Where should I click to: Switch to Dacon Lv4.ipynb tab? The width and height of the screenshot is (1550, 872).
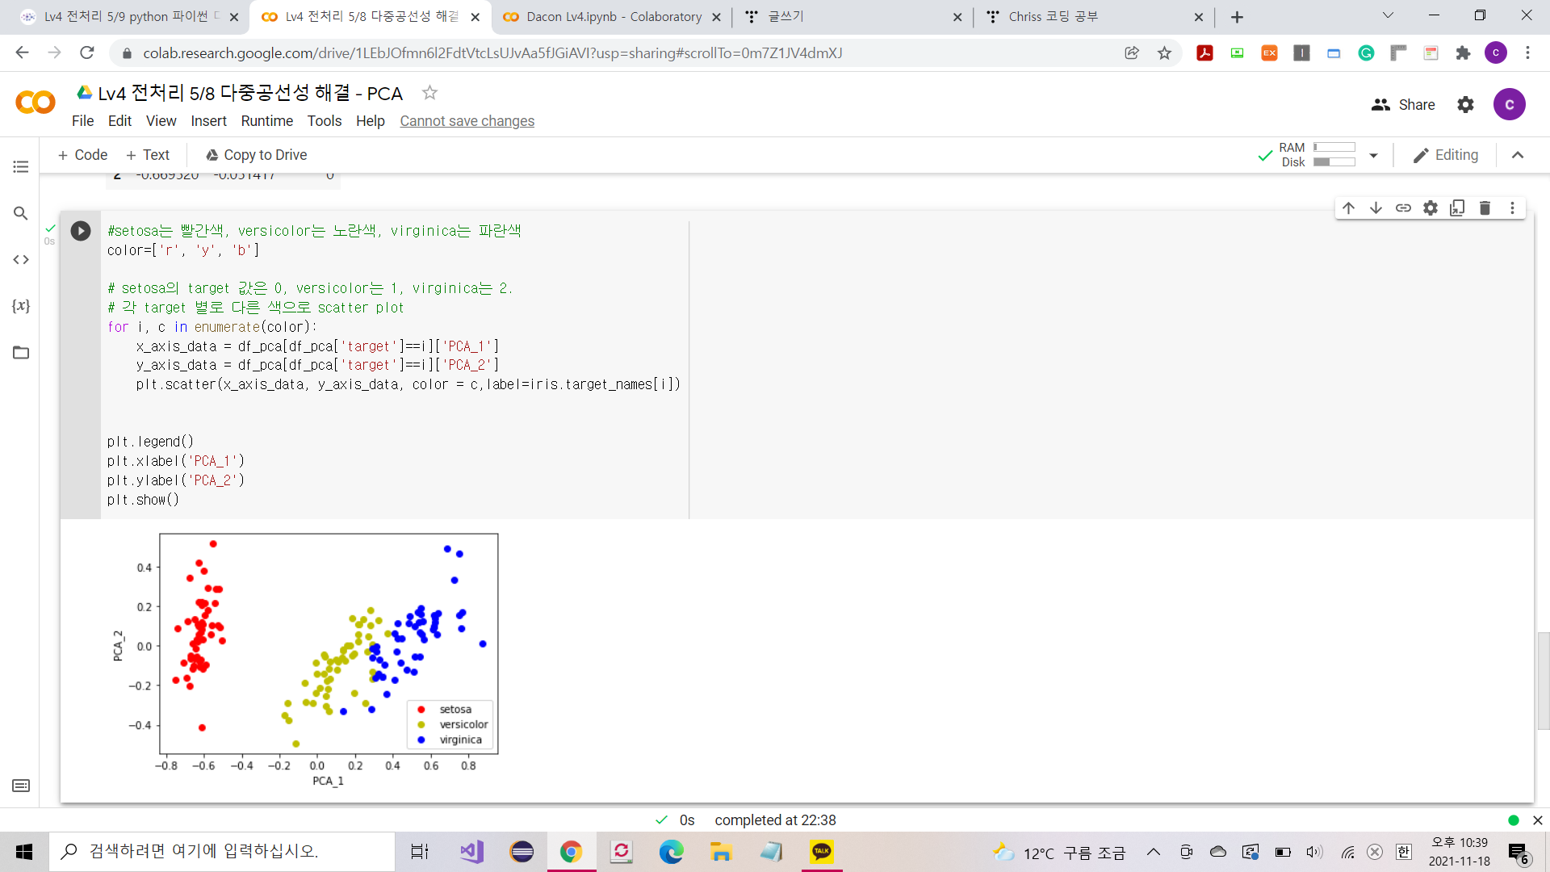pyautogui.click(x=613, y=17)
